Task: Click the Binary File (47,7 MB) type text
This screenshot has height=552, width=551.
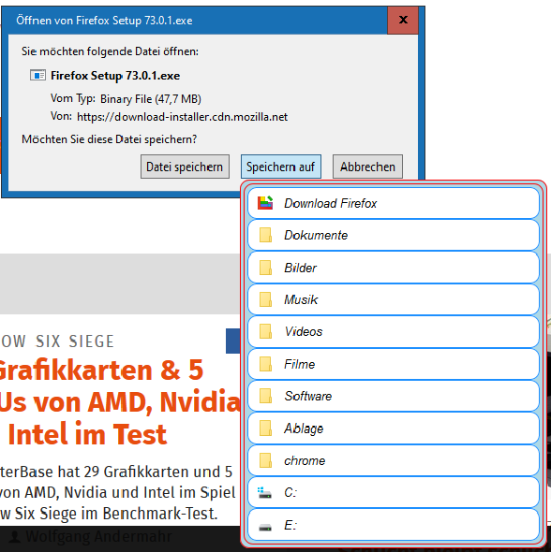Action: [x=151, y=99]
